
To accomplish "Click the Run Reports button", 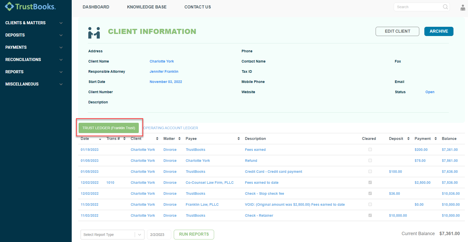I will [x=194, y=234].
